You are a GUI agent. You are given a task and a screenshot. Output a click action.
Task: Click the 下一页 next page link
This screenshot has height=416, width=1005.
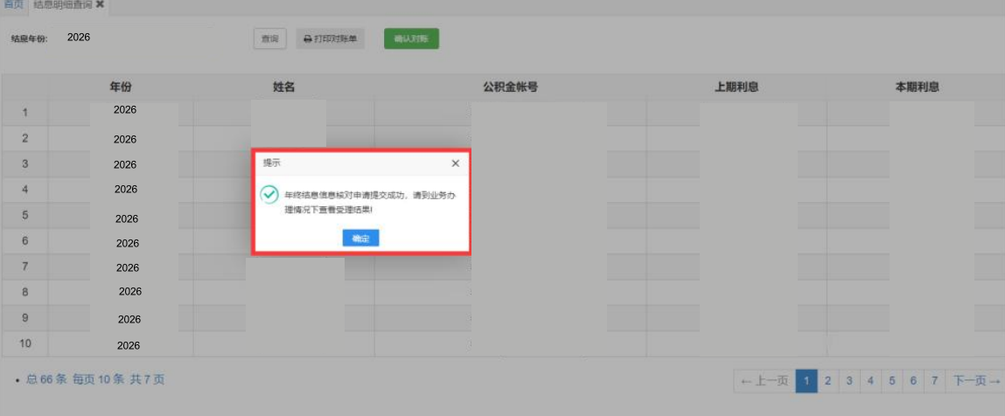point(975,381)
